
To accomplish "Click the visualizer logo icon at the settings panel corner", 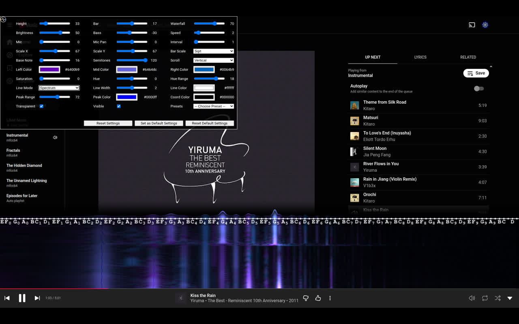I will tap(3, 19).
